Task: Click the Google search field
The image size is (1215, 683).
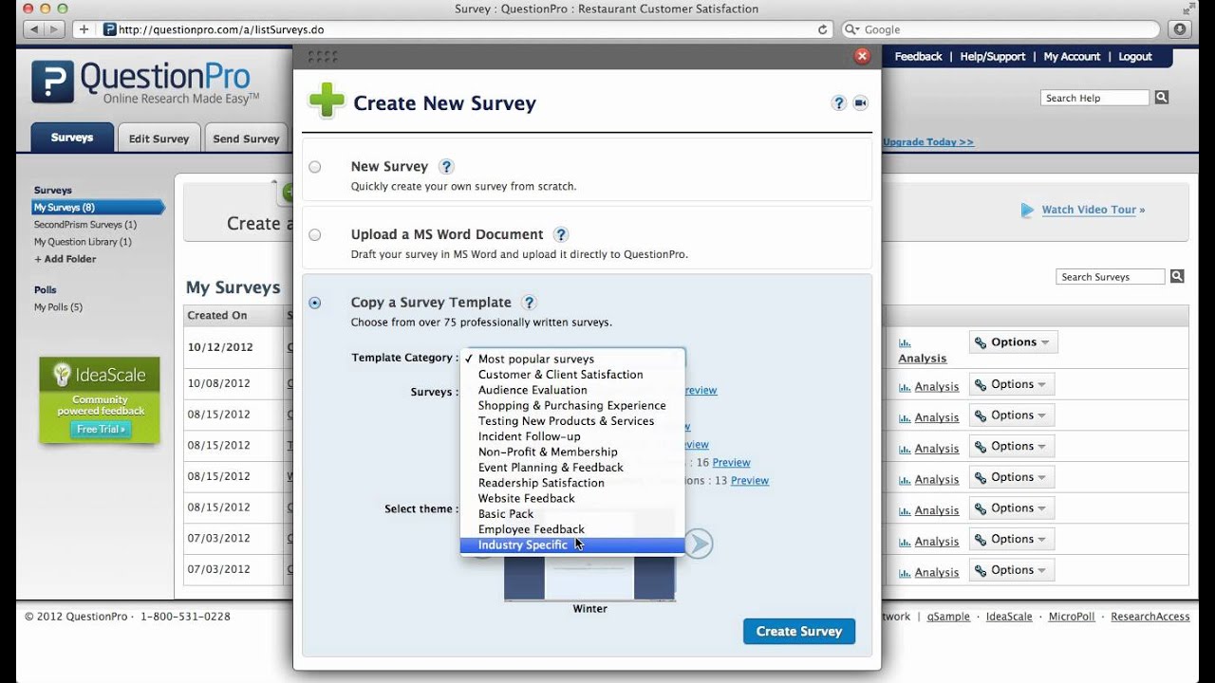Action: click(1000, 29)
